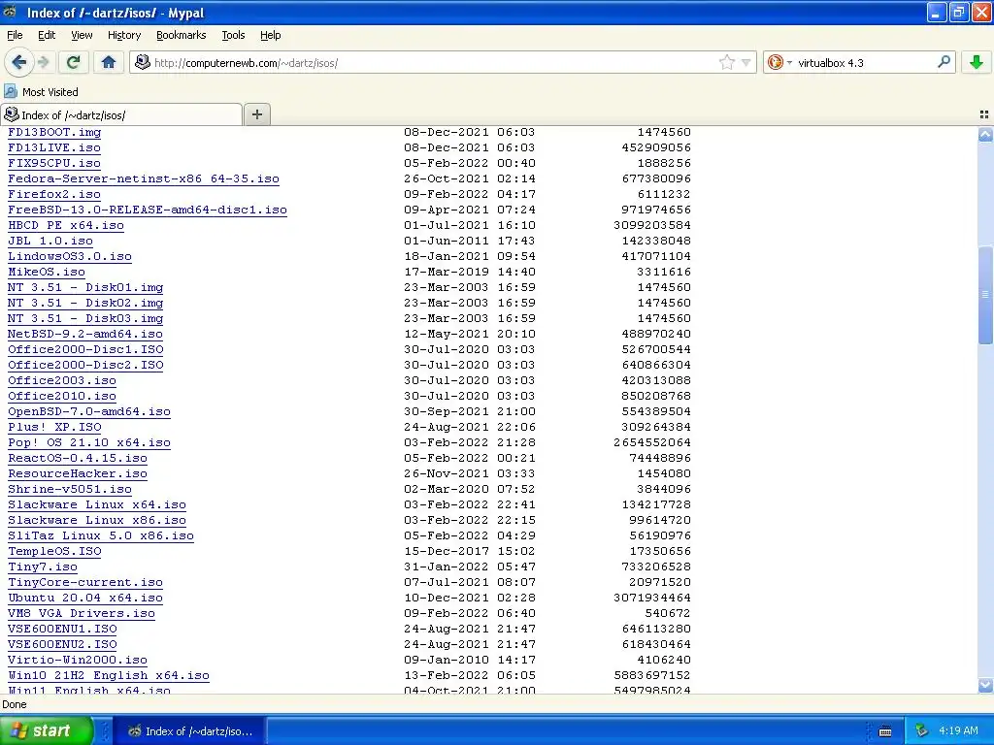Open the View menu
The width and height of the screenshot is (994, 745).
pyautogui.click(x=82, y=35)
